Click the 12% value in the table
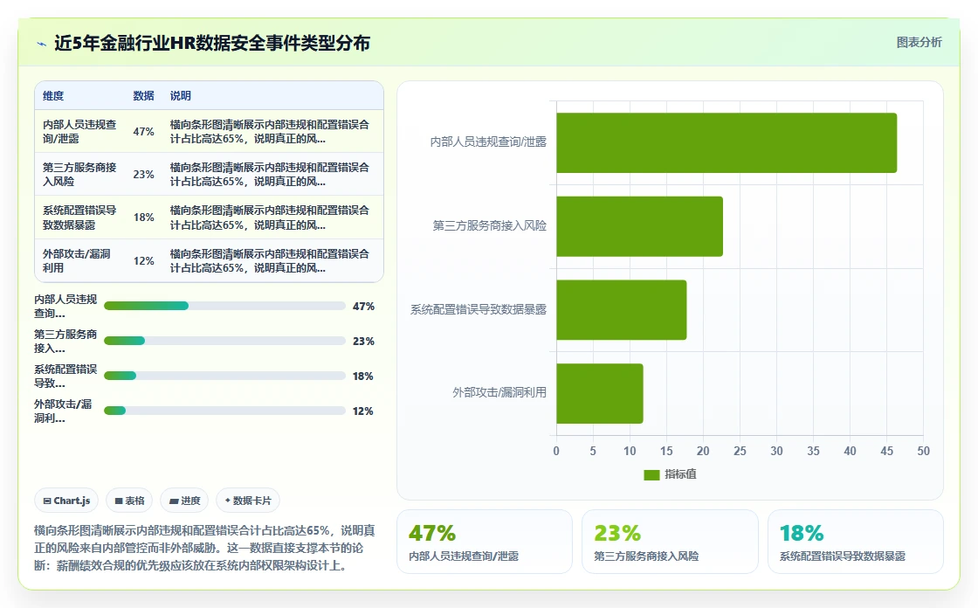This screenshot has height=608, width=978. (x=143, y=260)
